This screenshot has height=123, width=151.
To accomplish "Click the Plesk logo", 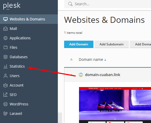I will [12, 6].
